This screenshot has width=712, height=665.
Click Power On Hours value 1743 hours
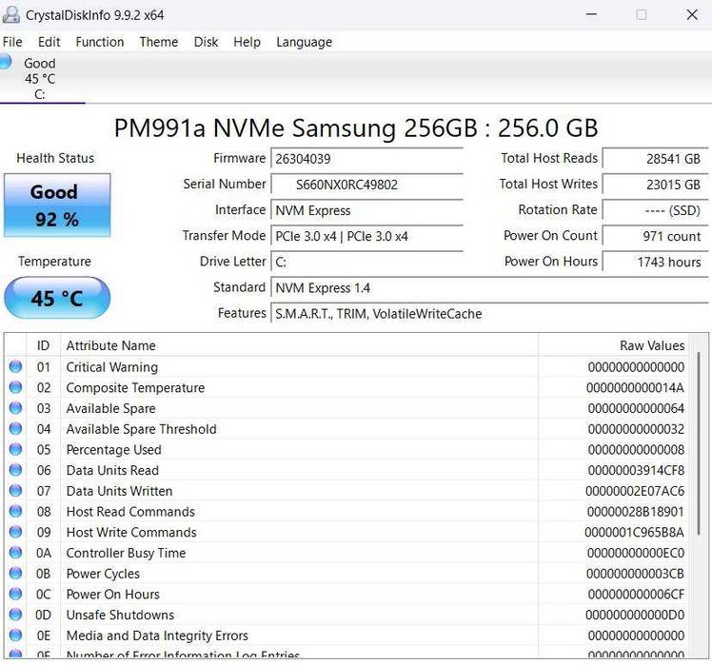pyautogui.click(x=655, y=263)
